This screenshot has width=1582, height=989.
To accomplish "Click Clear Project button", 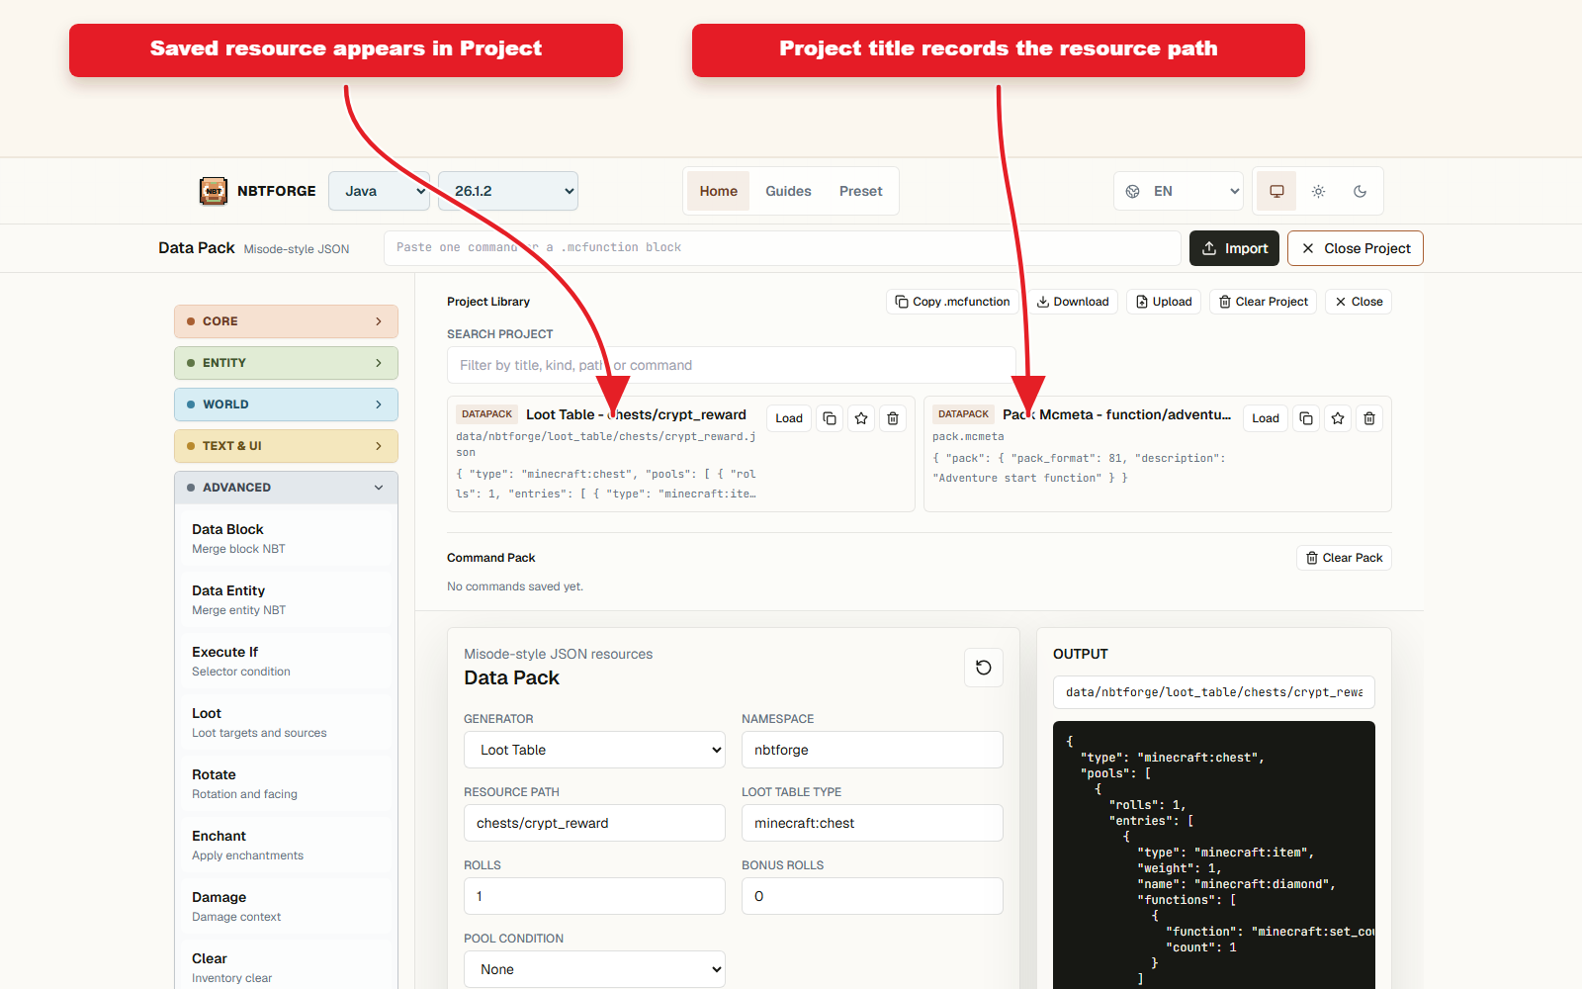I will tap(1263, 302).
